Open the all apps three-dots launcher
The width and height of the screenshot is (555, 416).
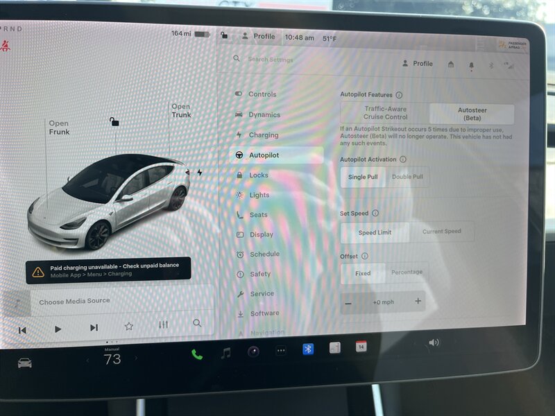[281, 351]
